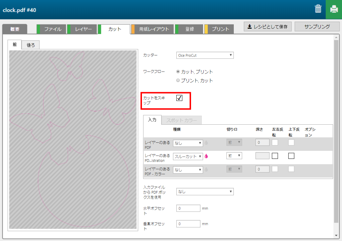This screenshot has height=241, width=342.
Task: Switch to the レイヤー tab
Action: [x=82, y=29]
